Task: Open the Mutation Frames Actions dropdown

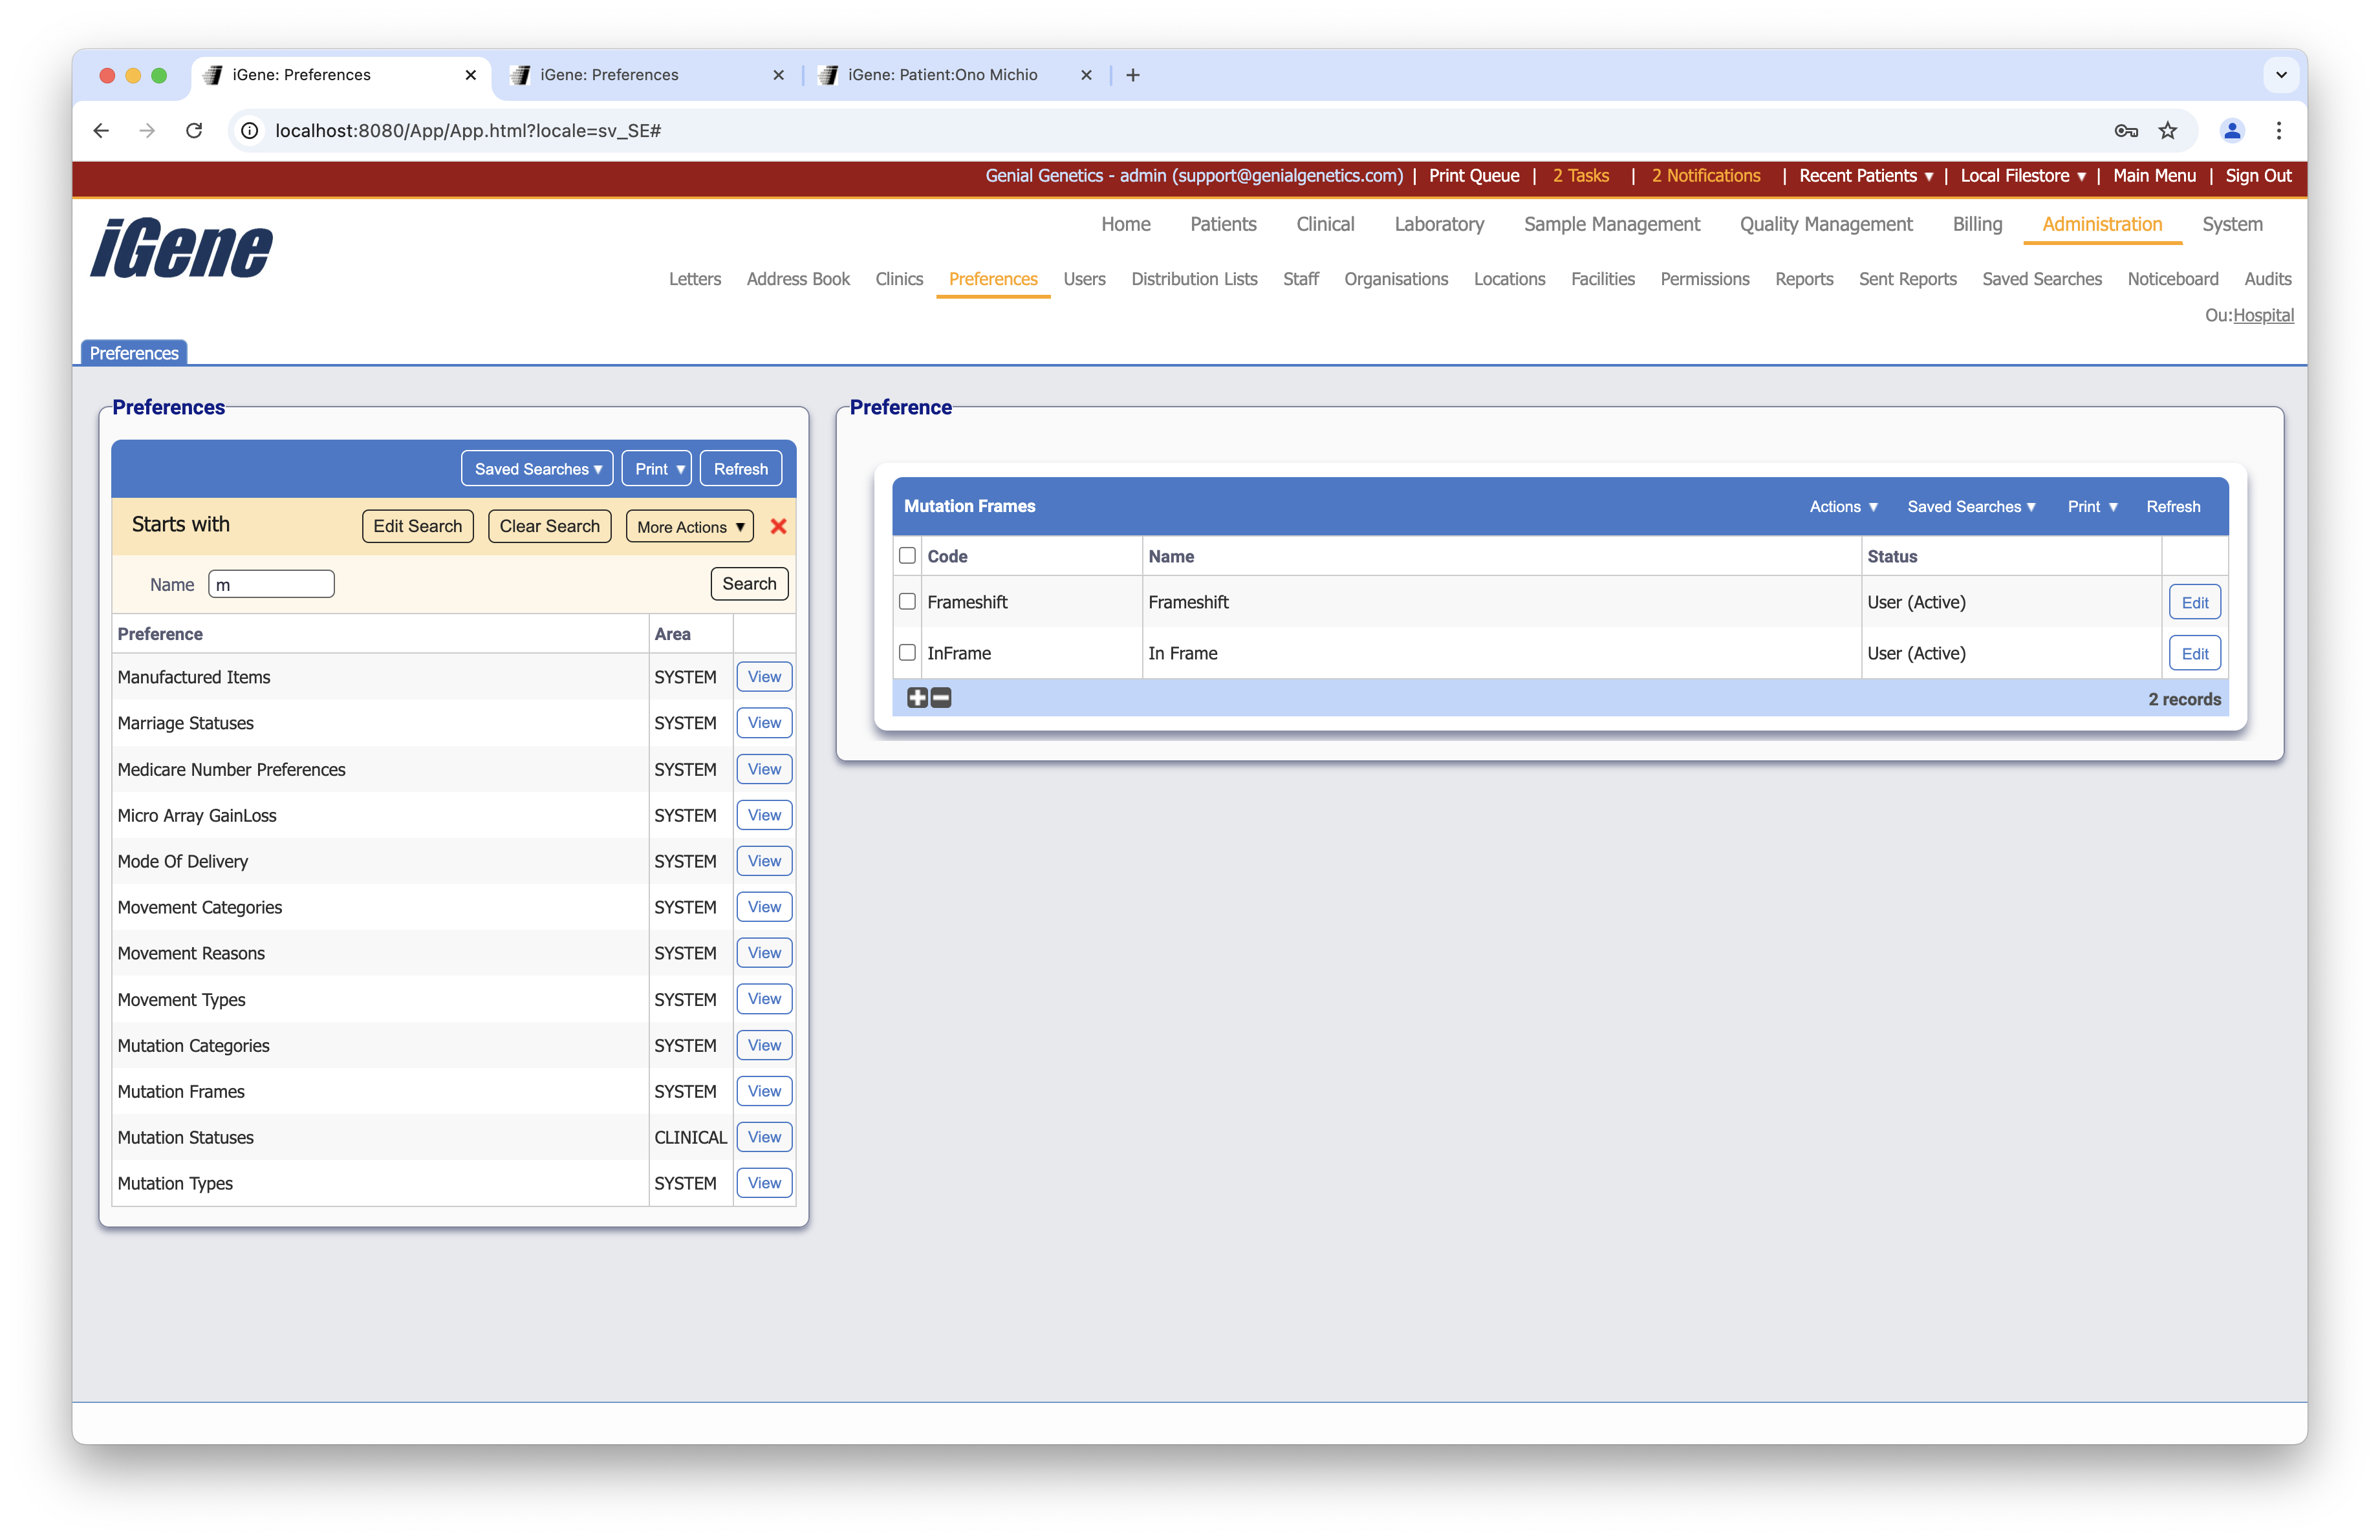Action: [1843, 507]
